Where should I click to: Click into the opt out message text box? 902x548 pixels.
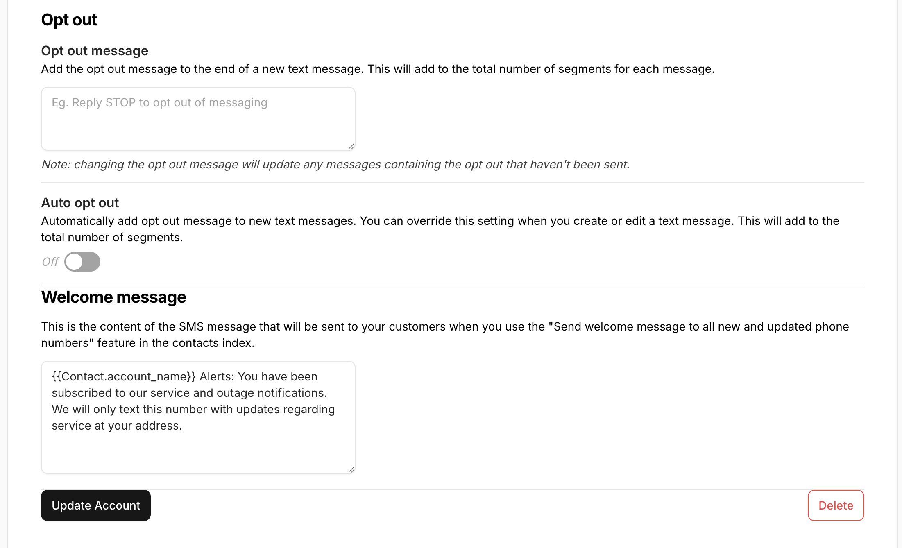coord(198,123)
